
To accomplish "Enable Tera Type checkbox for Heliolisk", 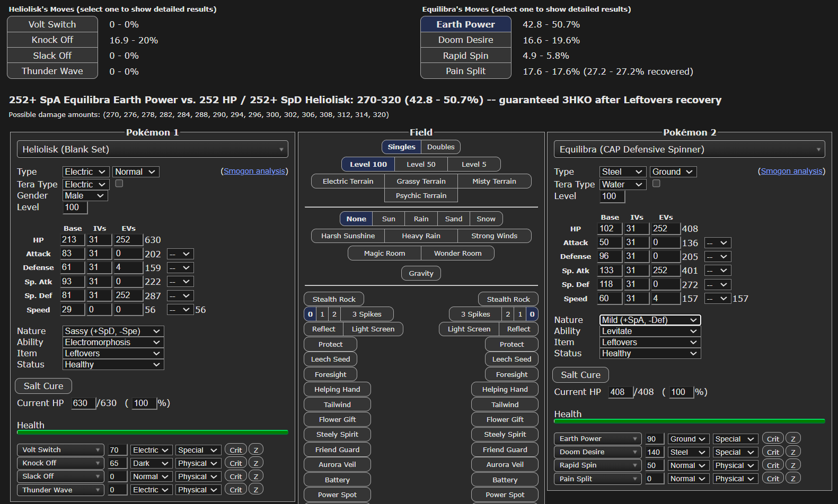I will 119,184.
